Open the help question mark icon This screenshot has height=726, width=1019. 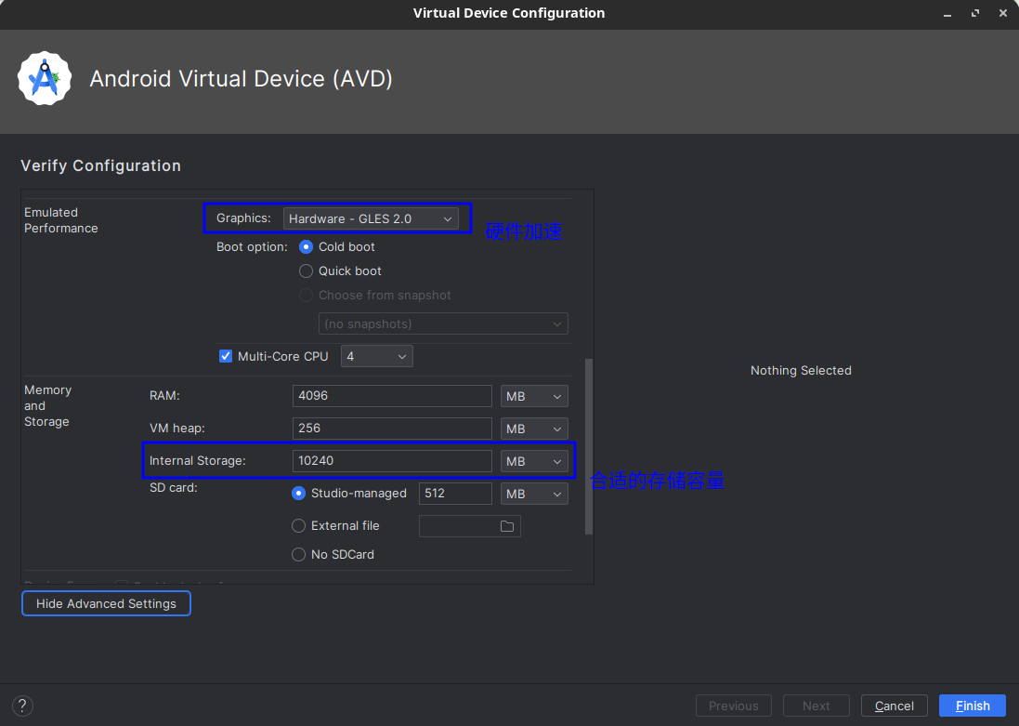click(x=24, y=706)
